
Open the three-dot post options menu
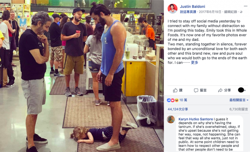(245, 6)
